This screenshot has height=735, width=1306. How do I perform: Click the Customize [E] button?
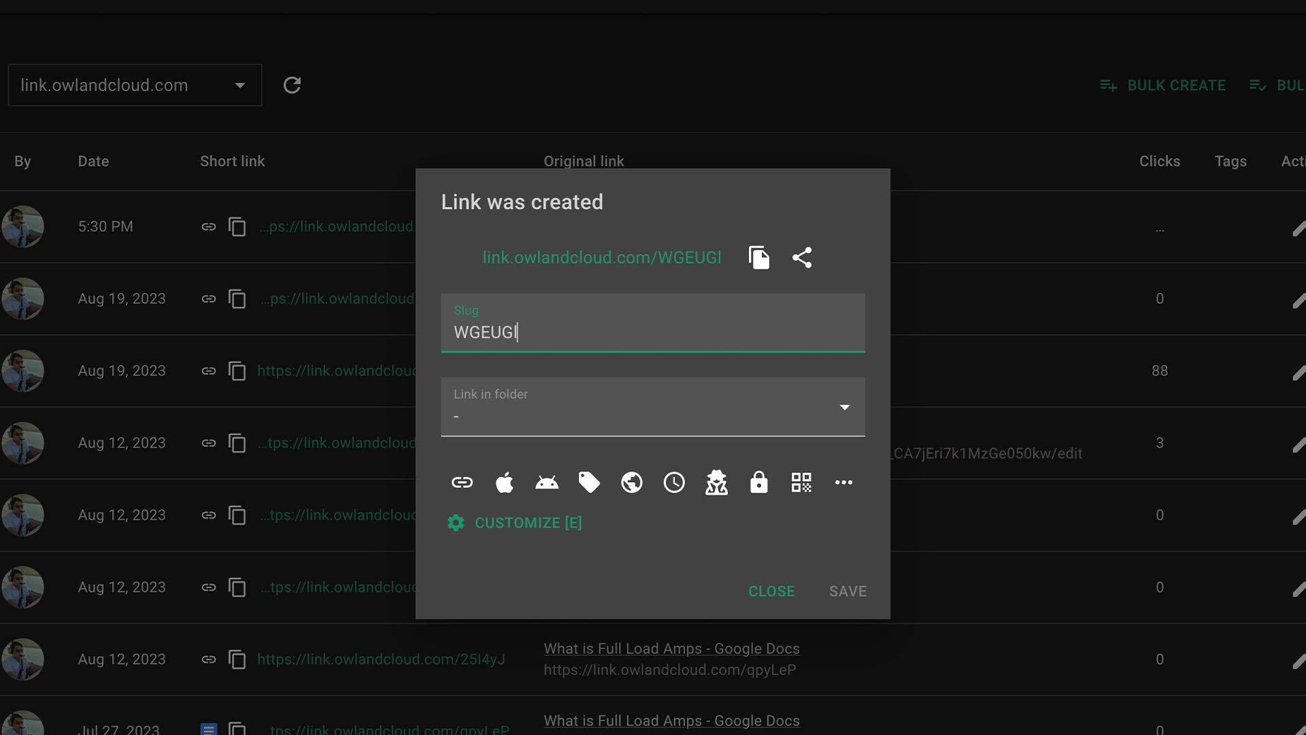(515, 523)
